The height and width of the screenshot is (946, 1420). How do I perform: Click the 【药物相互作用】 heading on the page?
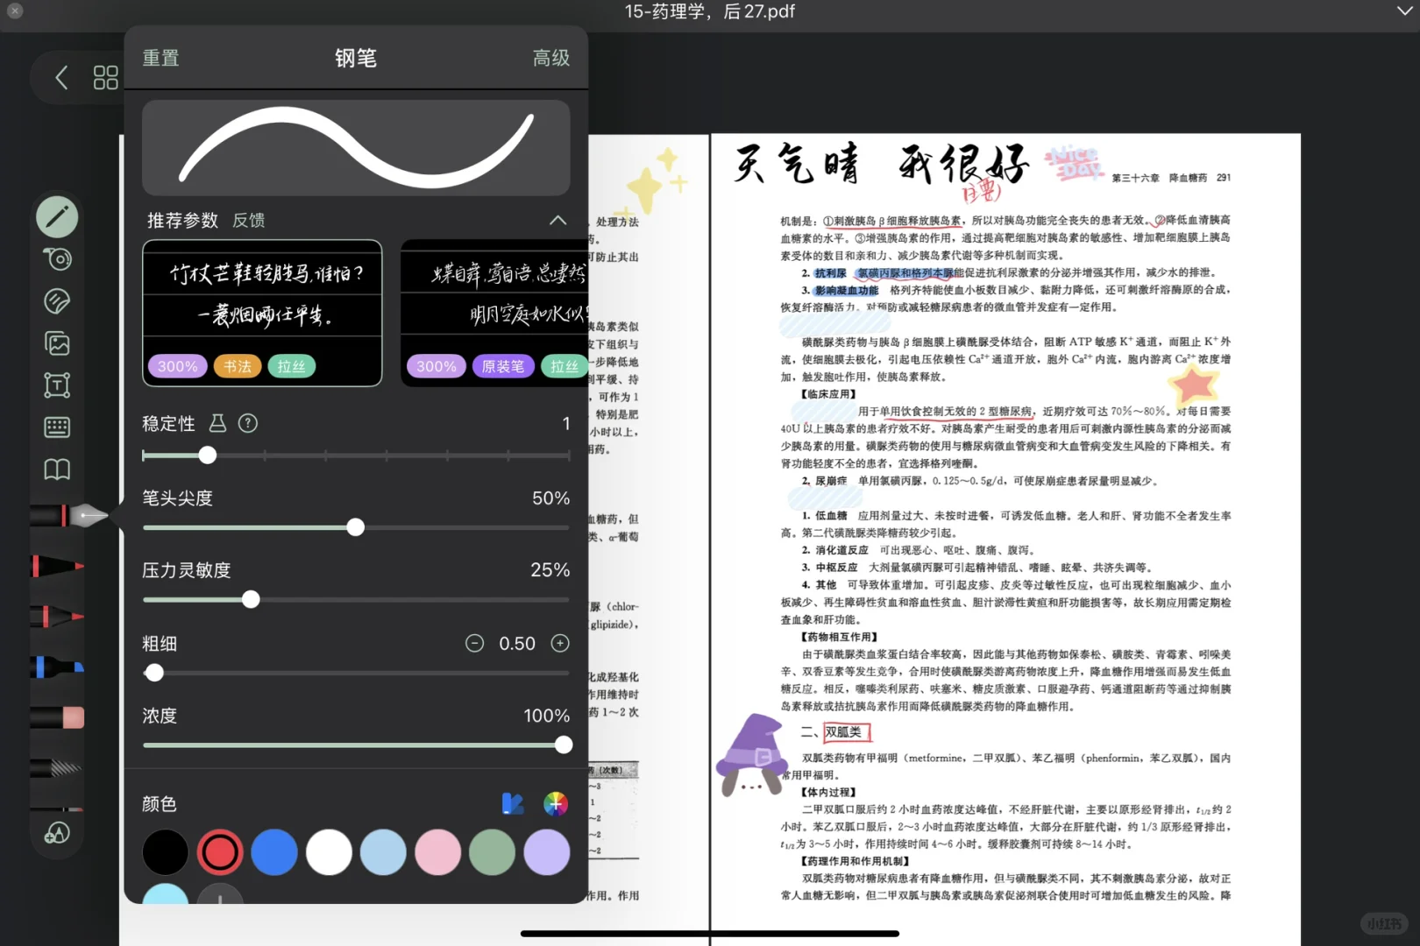pos(839,637)
